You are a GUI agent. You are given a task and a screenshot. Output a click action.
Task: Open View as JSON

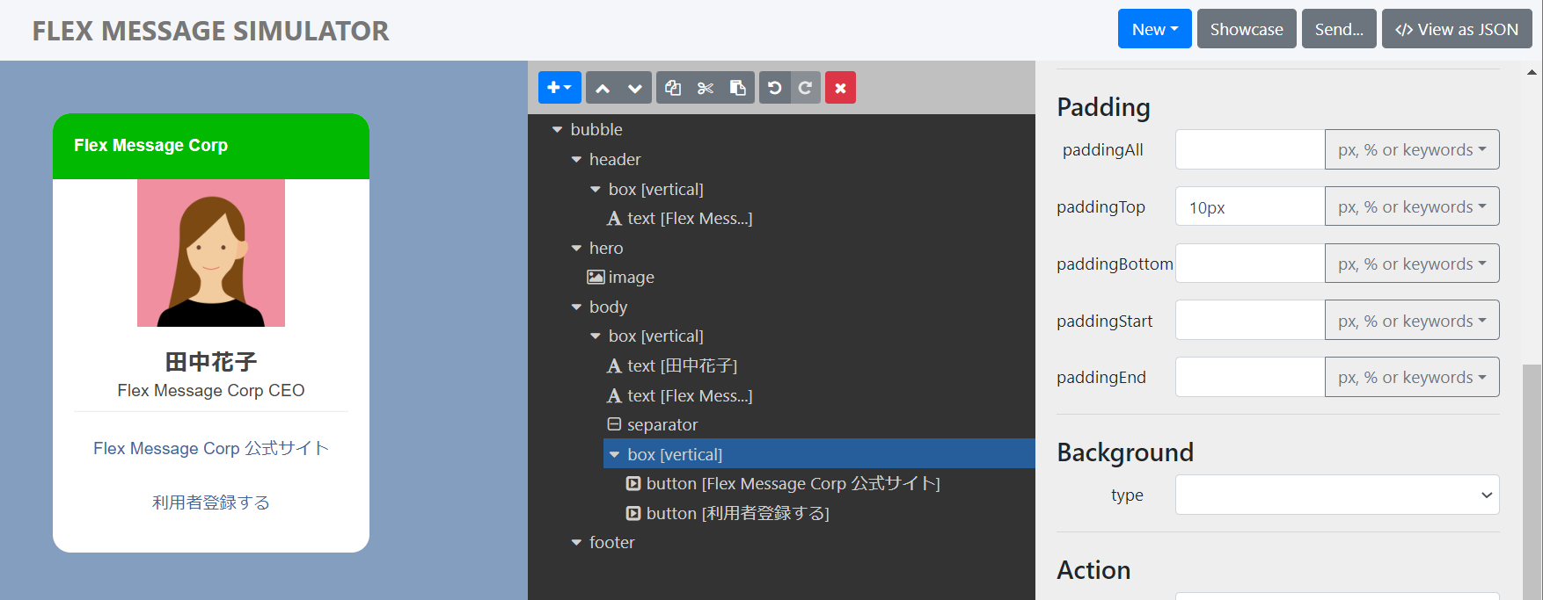(1456, 30)
